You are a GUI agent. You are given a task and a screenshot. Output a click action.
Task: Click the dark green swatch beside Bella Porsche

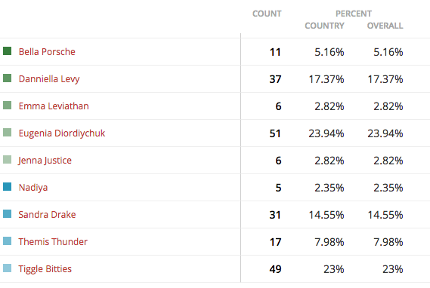coord(7,51)
